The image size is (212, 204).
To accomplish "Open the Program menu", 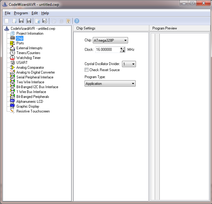I will click(x=21, y=13).
